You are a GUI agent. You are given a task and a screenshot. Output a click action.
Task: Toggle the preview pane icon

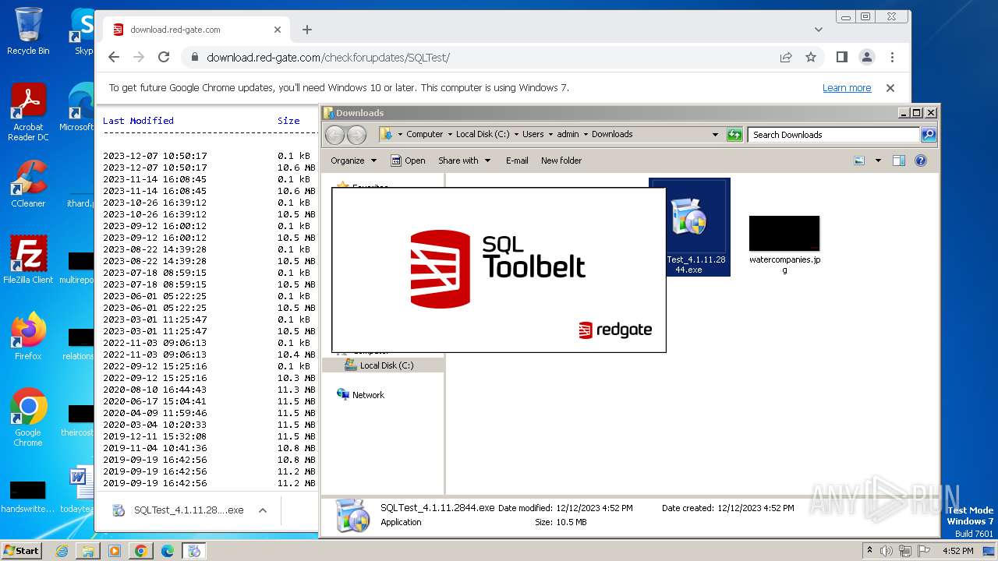pos(899,161)
